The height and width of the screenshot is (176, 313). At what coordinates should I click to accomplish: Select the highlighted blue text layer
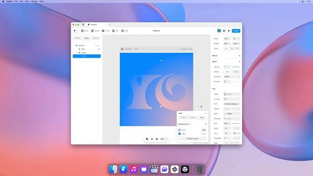point(87,56)
